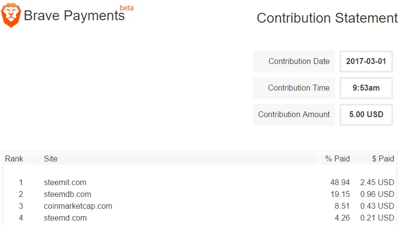Click the Contribution Statement heading

327,18
